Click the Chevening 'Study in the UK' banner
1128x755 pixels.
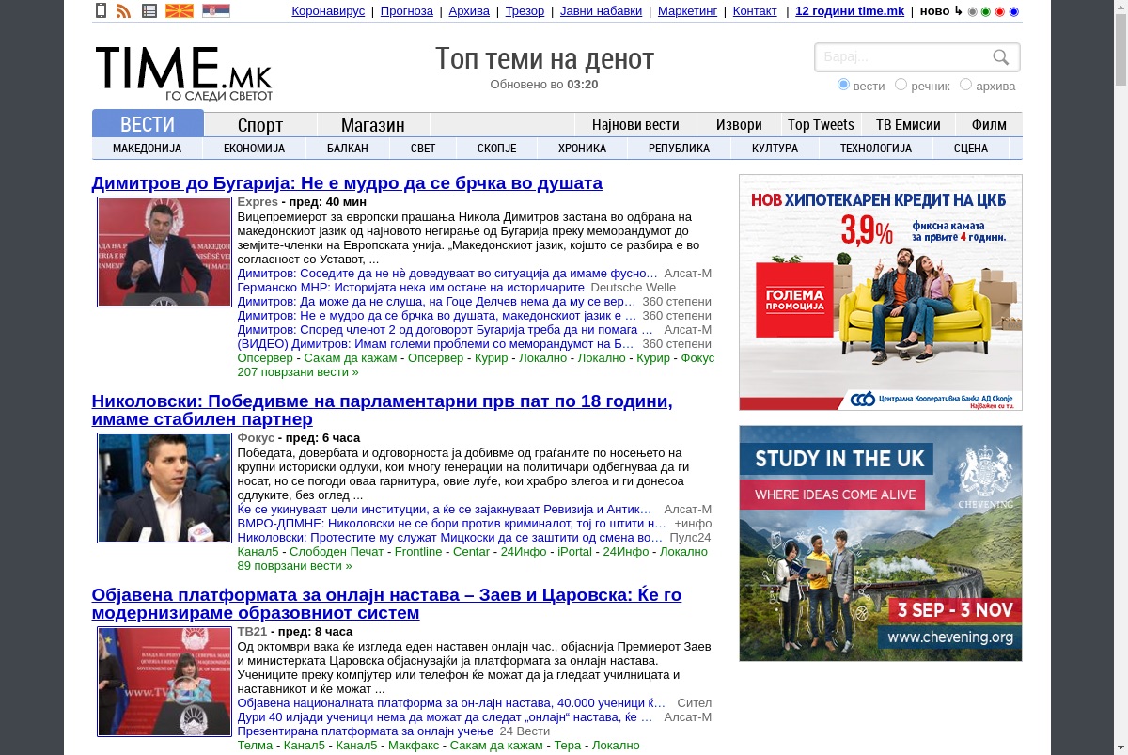point(881,543)
